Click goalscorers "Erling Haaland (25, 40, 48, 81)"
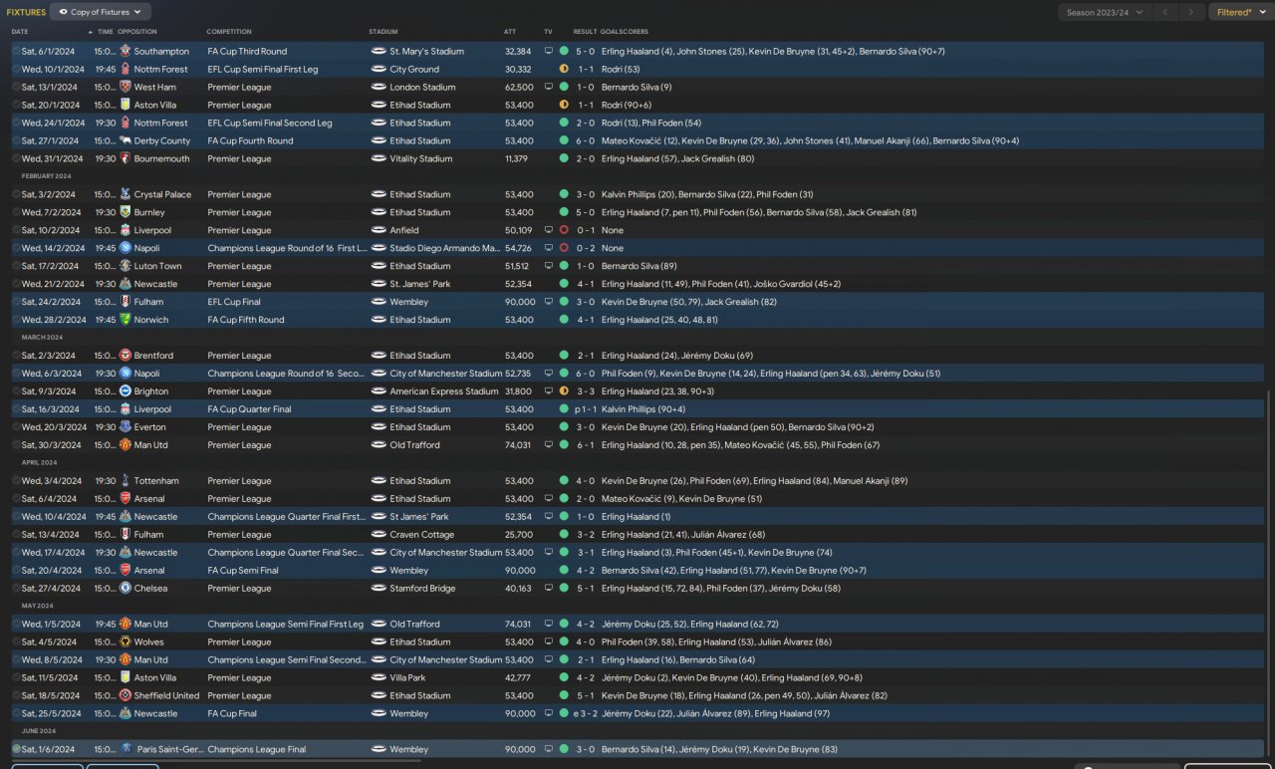 pyautogui.click(x=659, y=320)
